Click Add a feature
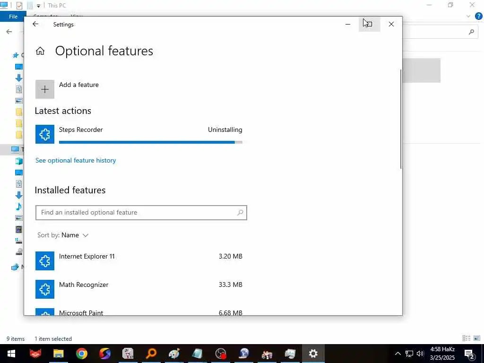This screenshot has height=363, width=484. [x=79, y=85]
